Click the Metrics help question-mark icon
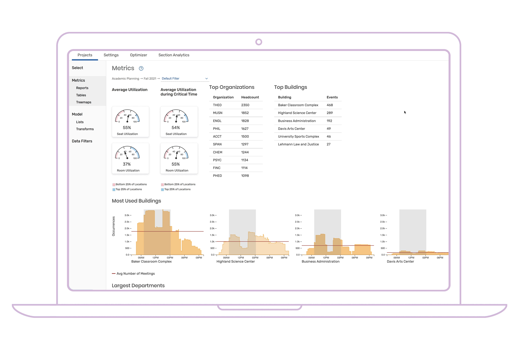 (x=141, y=68)
